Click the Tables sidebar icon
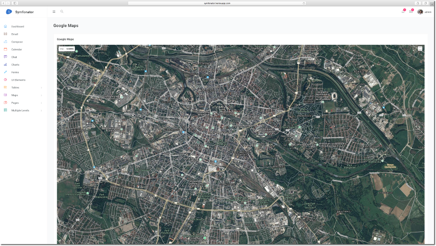This screenshot has height=246, width=436. coord(5,87)
